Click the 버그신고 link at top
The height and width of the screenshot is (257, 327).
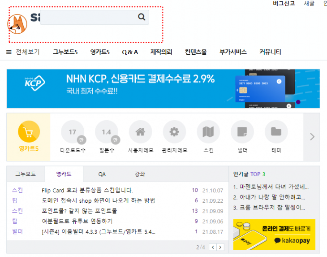click(284, 3)
